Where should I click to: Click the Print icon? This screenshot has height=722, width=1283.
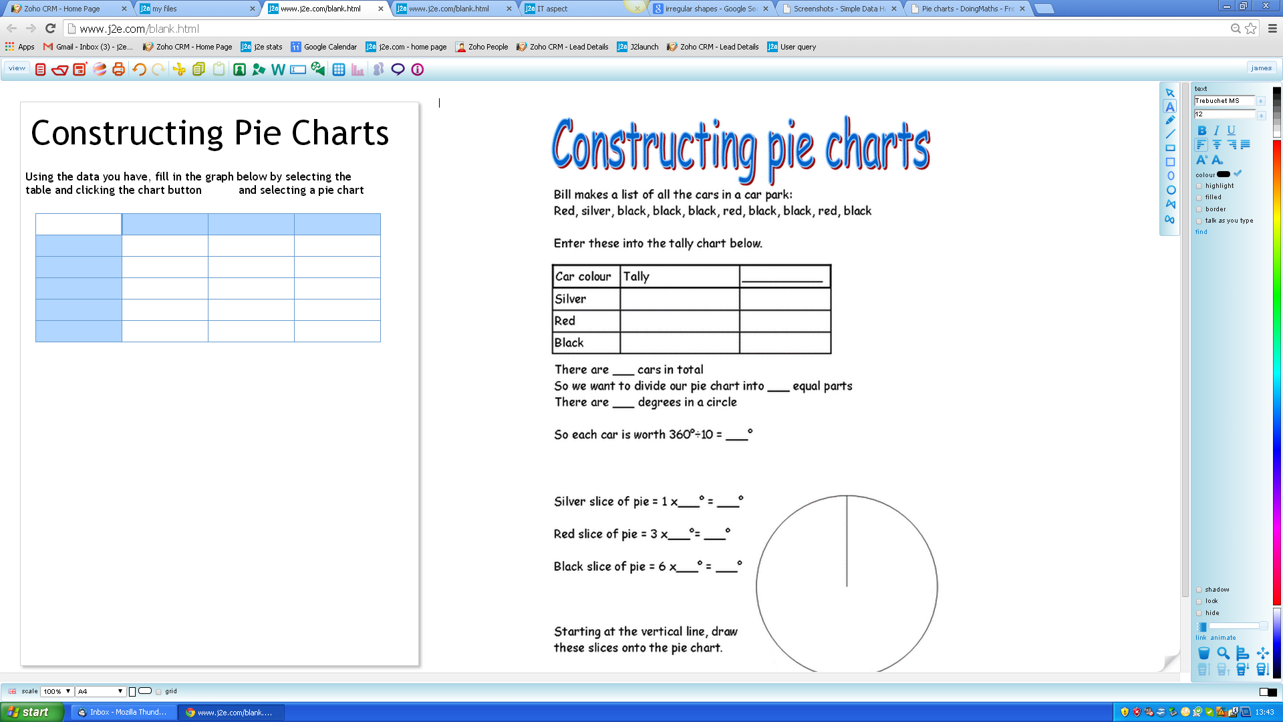tap(118, 69)
